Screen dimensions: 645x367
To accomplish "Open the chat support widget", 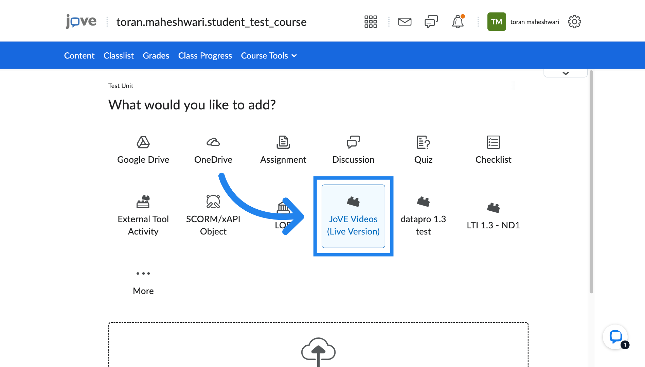I will click(615, 337).
